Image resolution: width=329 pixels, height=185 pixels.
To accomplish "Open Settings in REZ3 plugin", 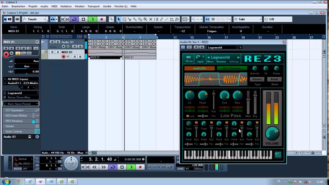I will tap(234, 62).
